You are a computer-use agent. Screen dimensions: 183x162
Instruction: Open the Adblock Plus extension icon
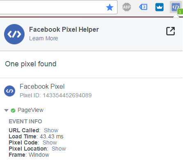pos(127,7)
